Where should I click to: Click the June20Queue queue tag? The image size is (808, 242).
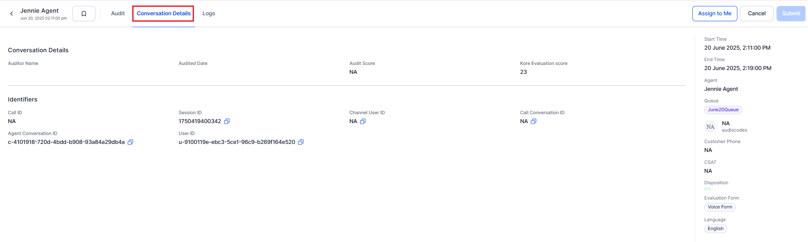click(723, 110)
